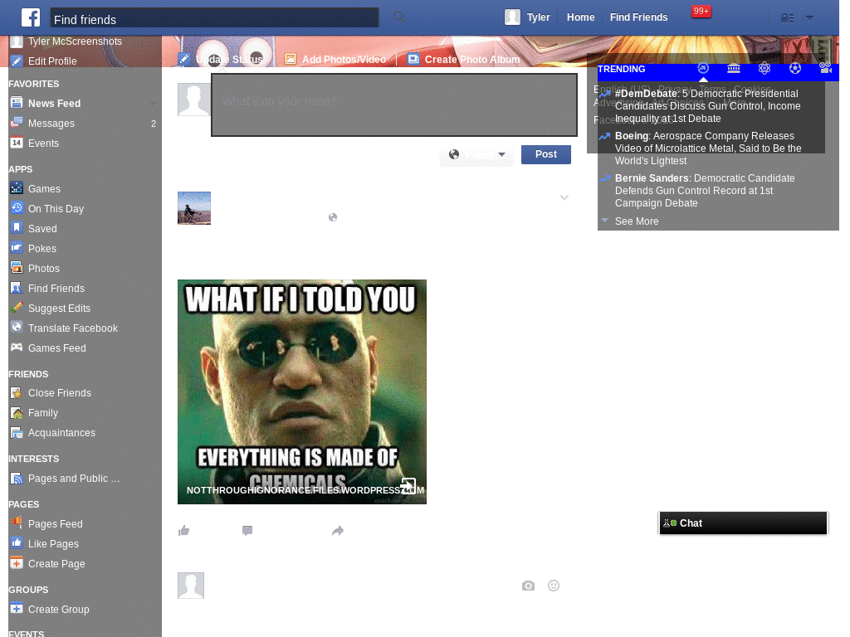Open the Family list icon
The height and width of the screenshot is (637, 850).
(x=17, y=413)
